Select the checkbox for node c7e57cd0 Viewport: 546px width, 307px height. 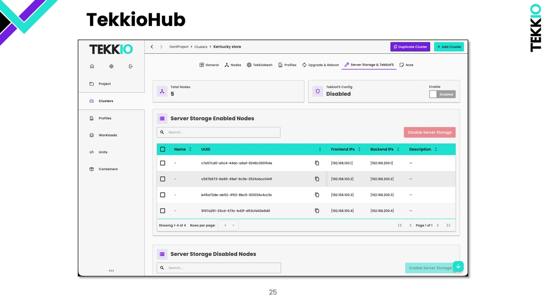(x=163, y=163)
